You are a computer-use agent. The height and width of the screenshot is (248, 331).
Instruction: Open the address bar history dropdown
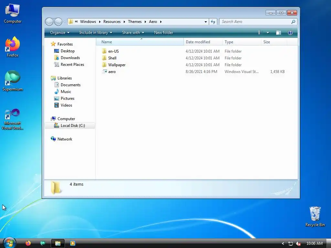206,22
